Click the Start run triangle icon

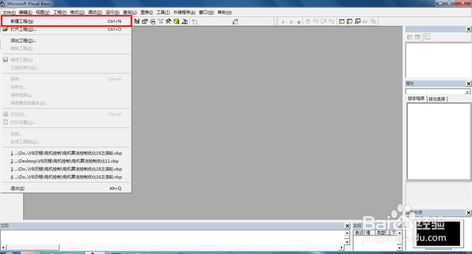(x=283, y=22)
